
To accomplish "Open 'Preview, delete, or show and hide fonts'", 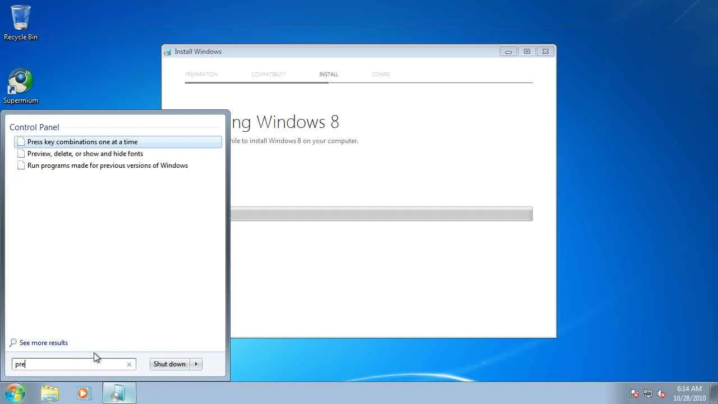I will point(118,154).
